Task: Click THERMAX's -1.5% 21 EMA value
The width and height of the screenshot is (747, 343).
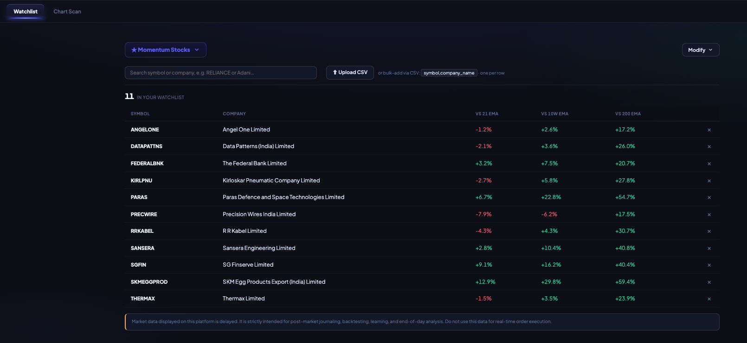Action: [483, 299]
